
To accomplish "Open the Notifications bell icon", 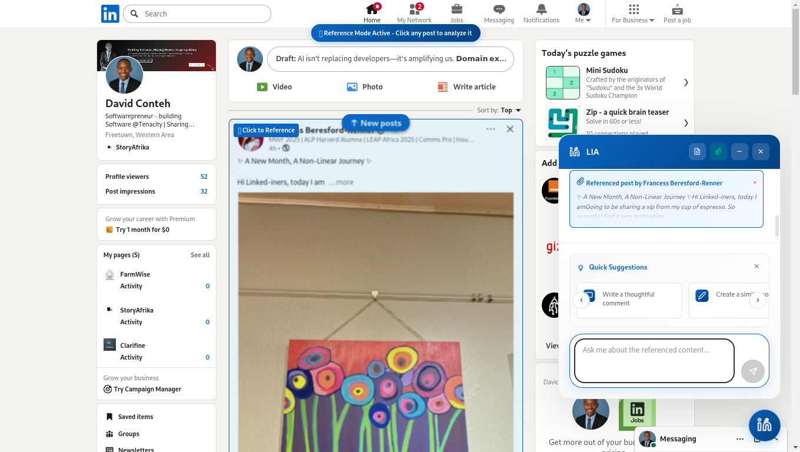I will pos(541,9).
